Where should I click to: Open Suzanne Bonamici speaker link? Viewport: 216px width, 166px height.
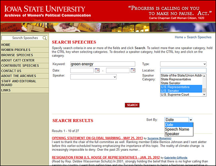tap(159, 138)
